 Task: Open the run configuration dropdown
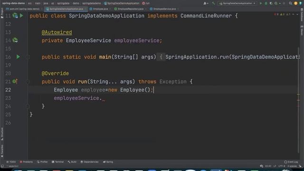click(237, 3)
